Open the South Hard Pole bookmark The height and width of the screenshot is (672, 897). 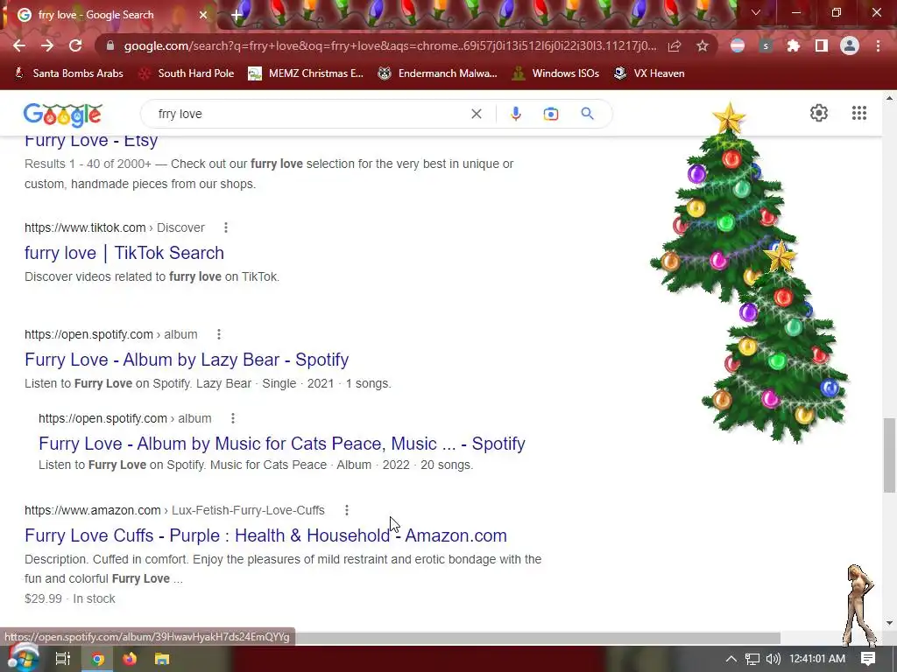pyautogui.click(x=187, y=73)
